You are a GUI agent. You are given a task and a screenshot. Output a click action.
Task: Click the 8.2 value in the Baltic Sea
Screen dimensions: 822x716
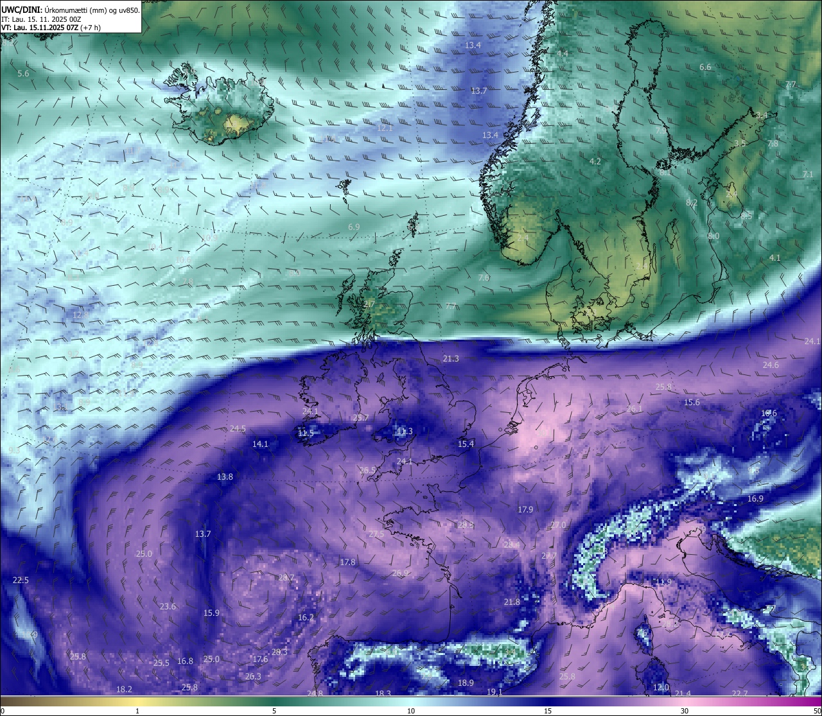click(692, 203)
